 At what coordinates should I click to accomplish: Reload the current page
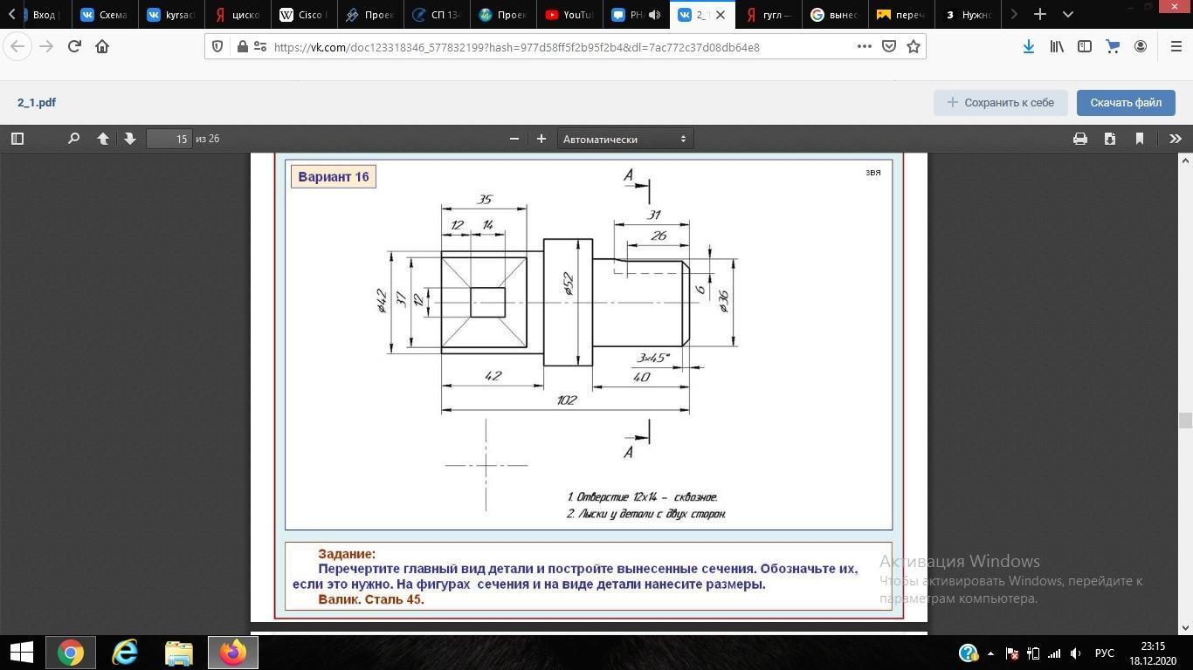pos(74,46)
